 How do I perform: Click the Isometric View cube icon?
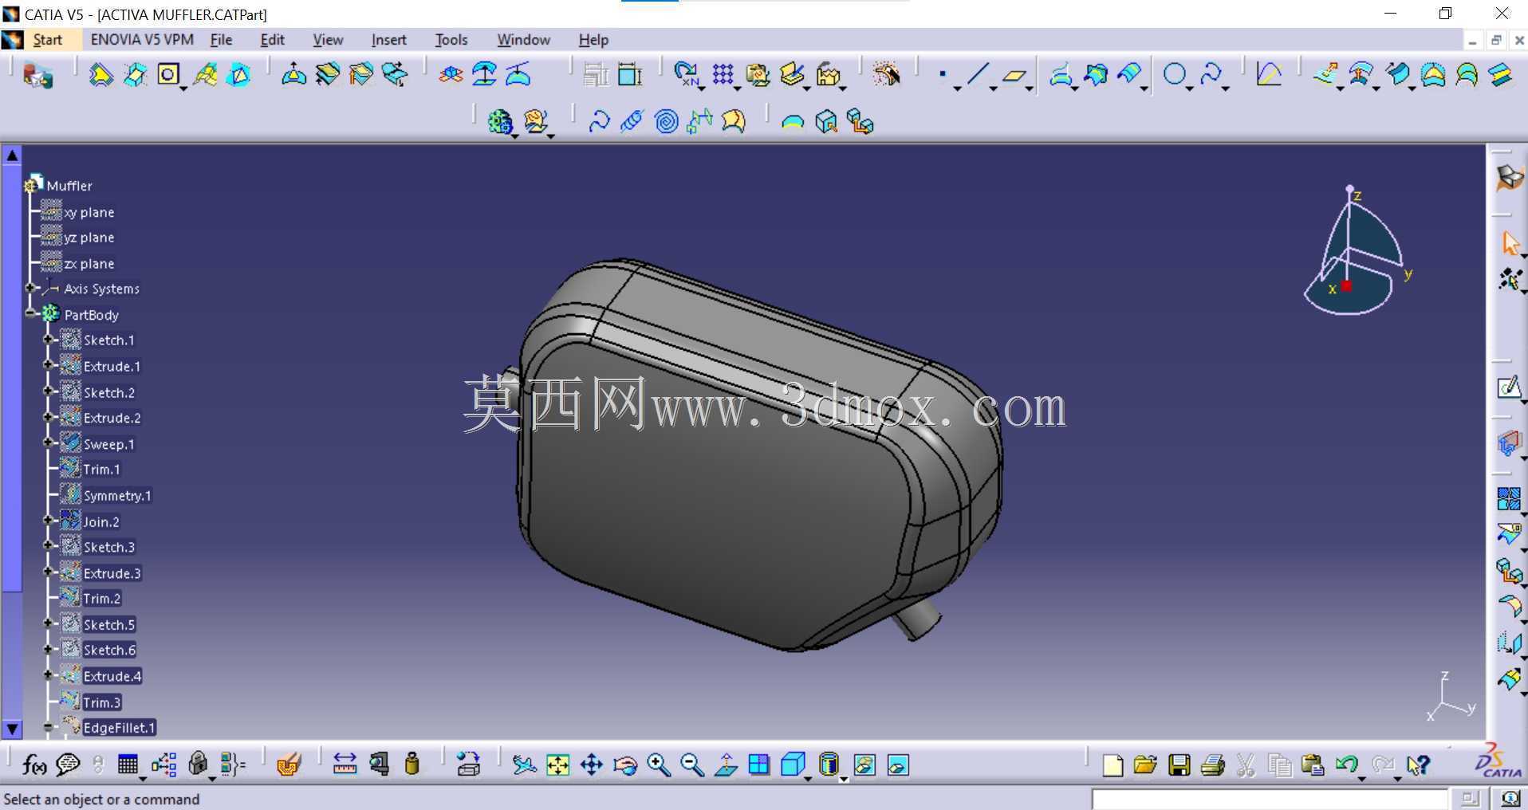tap(792, 765)
